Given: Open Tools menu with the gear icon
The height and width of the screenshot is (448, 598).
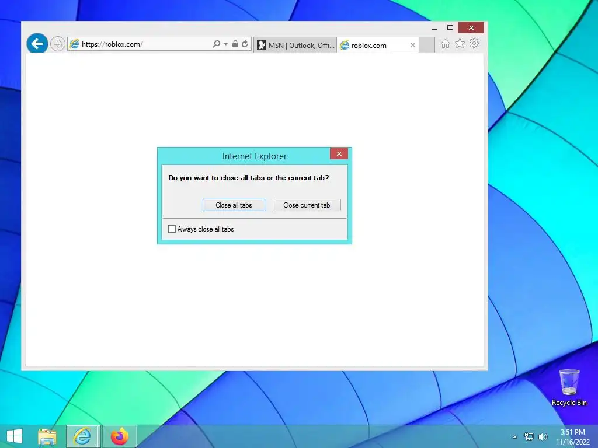Looking at the screenshot, I should (x=474, y=43).
